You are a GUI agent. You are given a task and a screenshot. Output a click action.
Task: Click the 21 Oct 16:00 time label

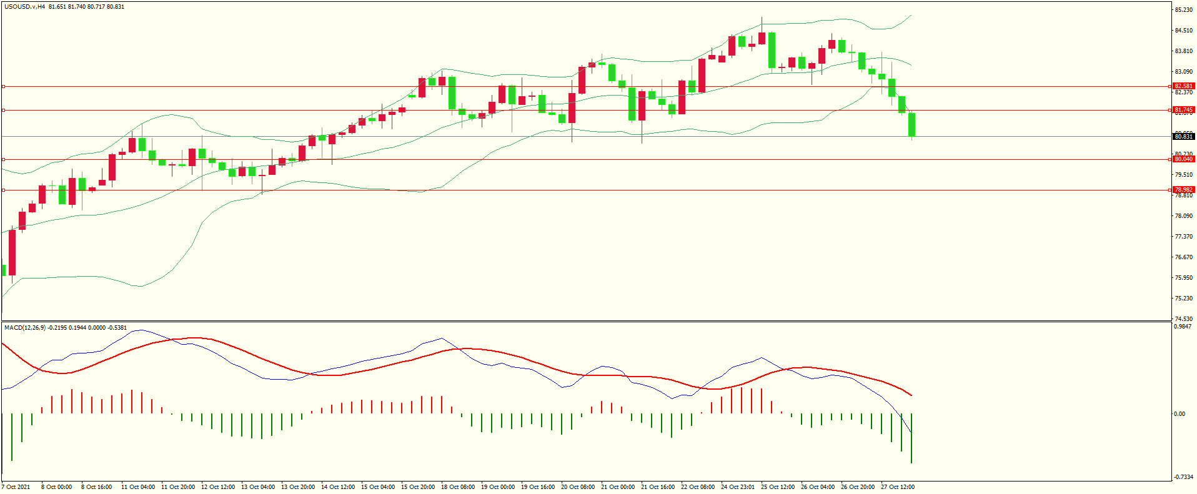[658, 487]
